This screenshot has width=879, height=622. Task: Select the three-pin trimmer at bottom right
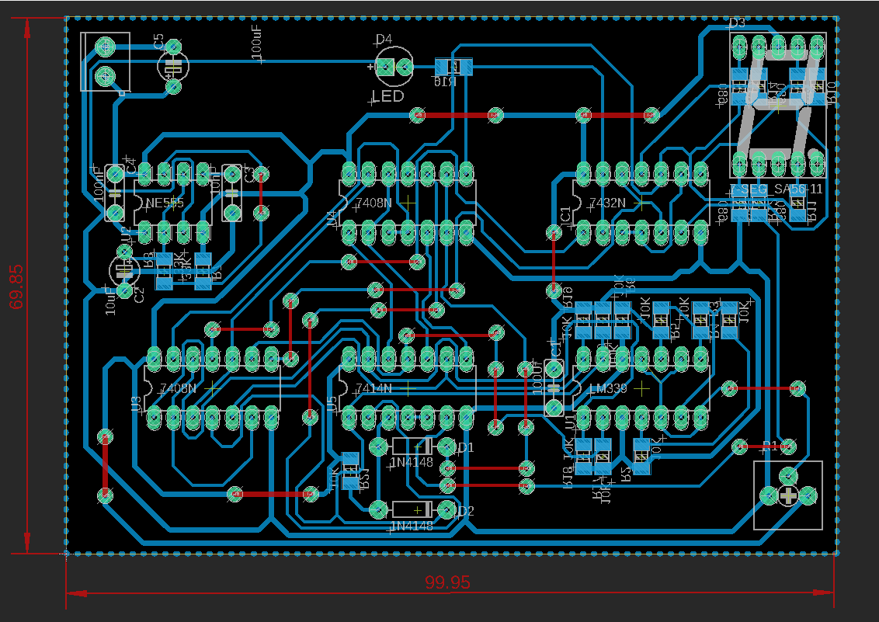coord(787,495)
